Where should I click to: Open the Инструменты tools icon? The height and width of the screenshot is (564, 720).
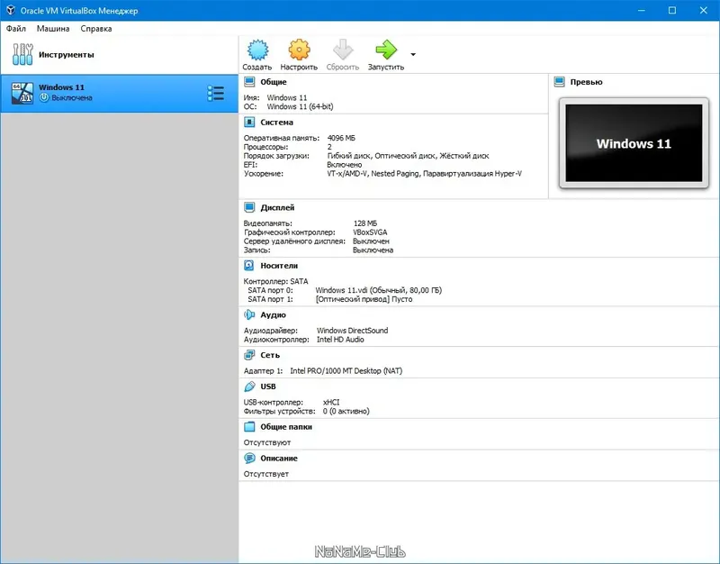click(22, 54)
